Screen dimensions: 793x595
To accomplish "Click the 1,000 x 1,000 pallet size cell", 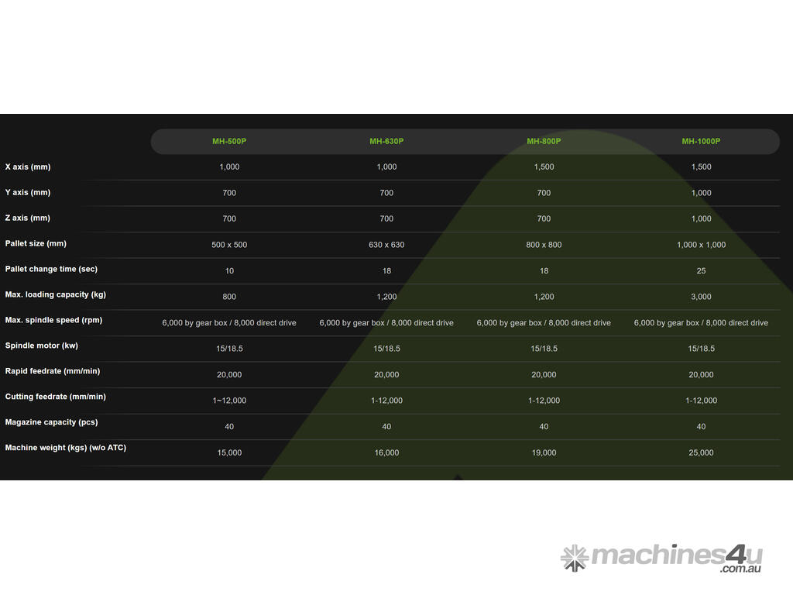I will coord(701,245).
